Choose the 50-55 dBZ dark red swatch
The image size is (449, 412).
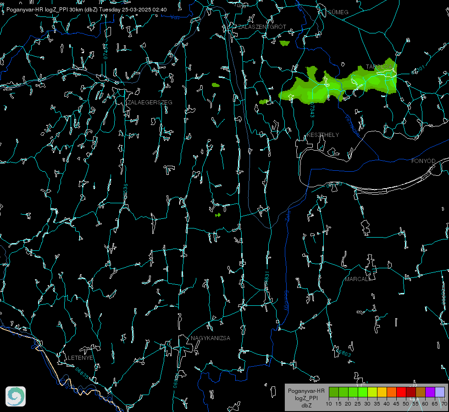tap(411, 392)
